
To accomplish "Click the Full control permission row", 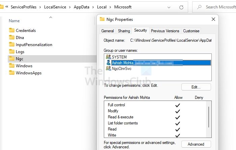I will click(155, 105).
